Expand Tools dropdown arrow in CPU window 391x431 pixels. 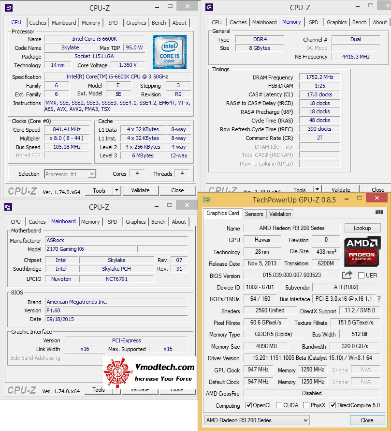(x=117, y=190)
